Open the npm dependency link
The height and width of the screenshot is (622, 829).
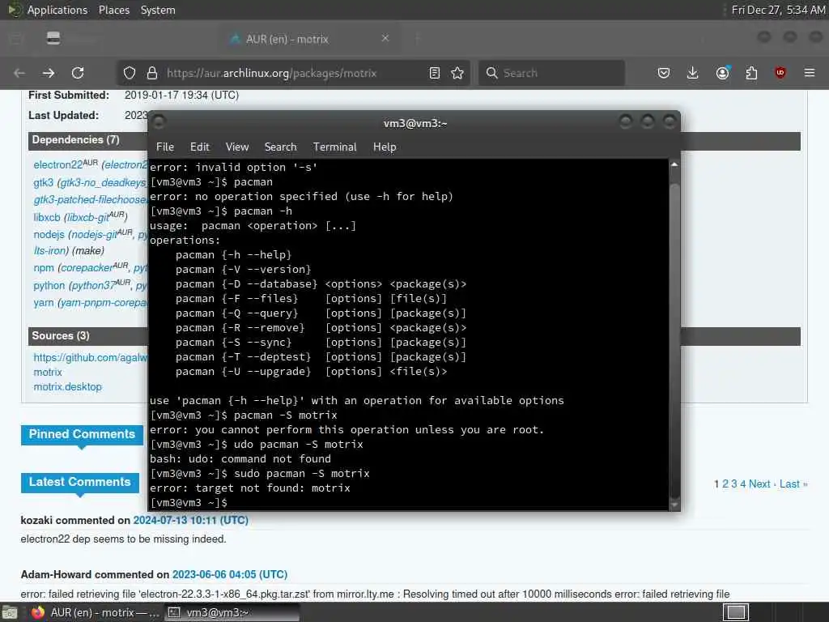coord(44,268)
